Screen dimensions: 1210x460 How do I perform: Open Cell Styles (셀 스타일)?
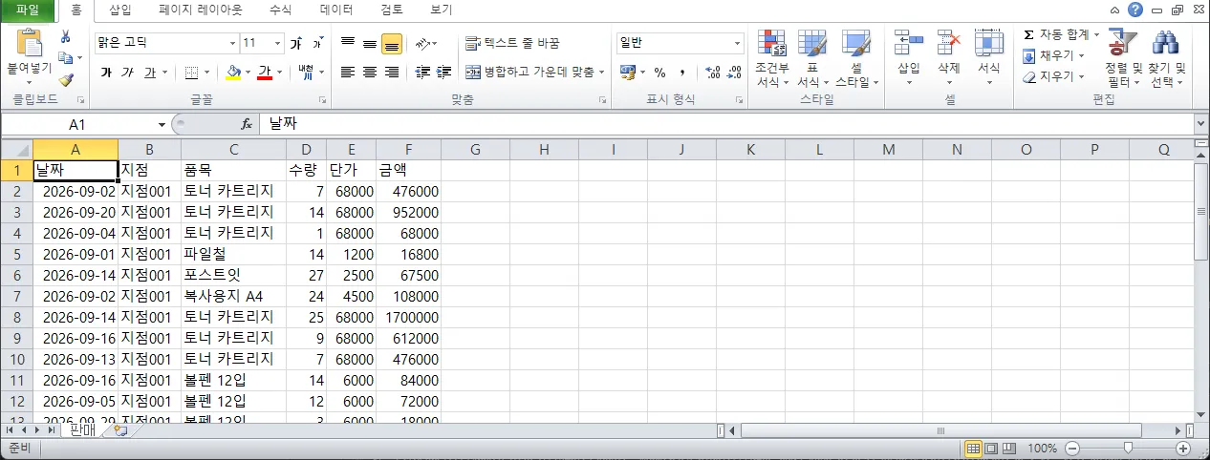856,59
